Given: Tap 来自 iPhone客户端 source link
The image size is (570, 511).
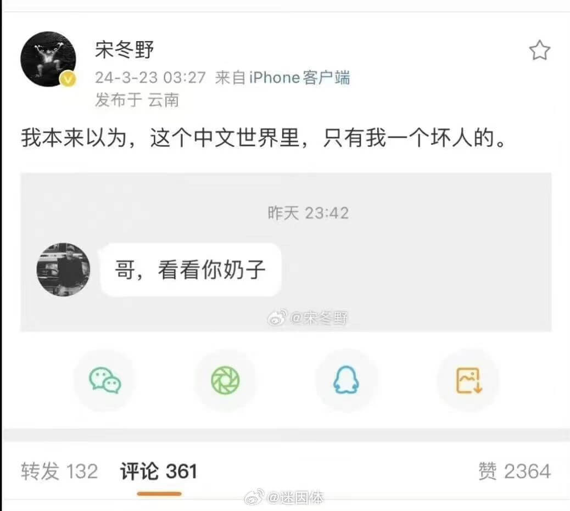Looking at the screenshot, I should [x=282, y=78].
